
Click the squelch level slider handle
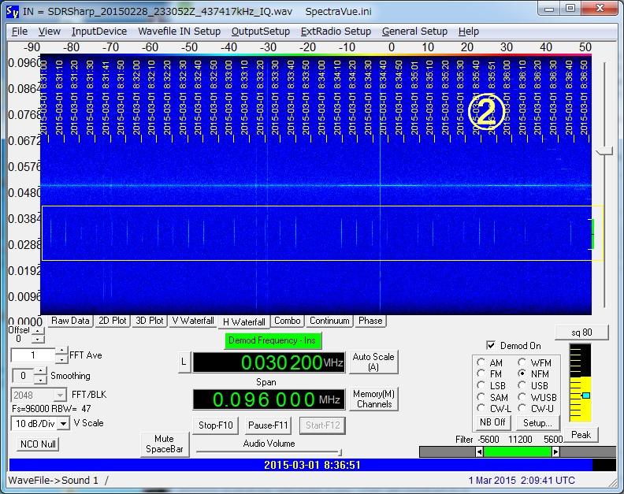click(586, 396)
